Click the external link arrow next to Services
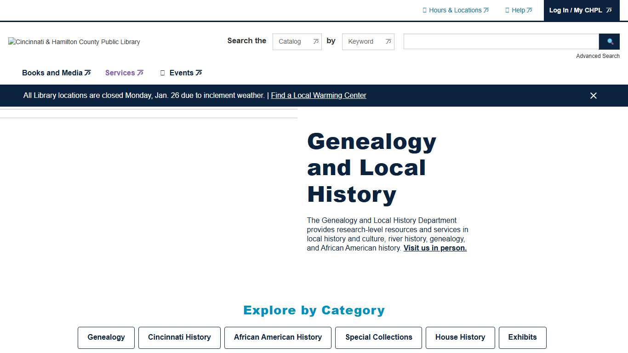 [x=140, y=72]
